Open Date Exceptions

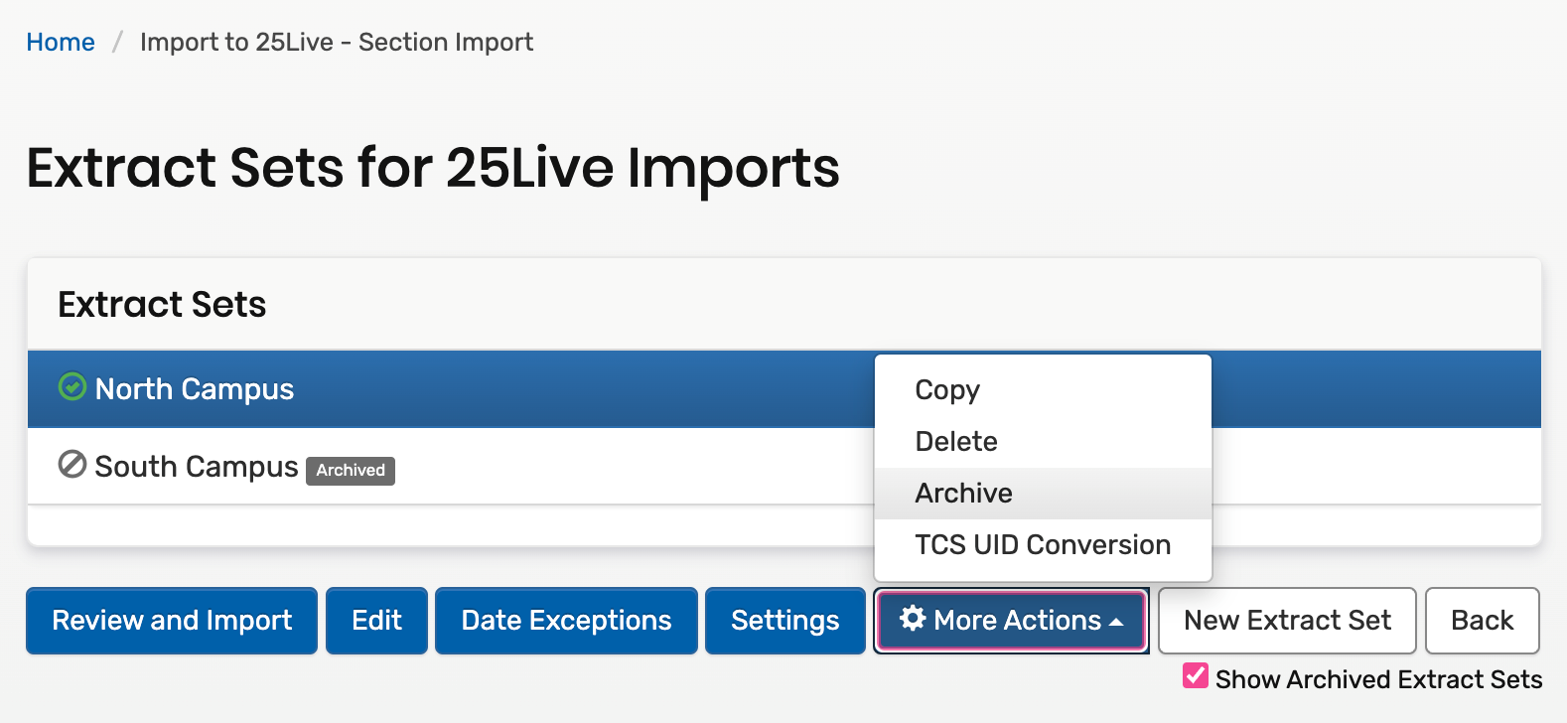[566, 621]
